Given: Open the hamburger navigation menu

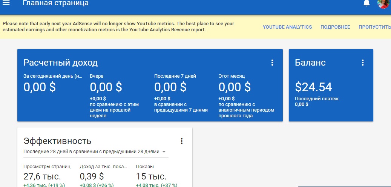Looking at the screenshot, I should 6,3.
